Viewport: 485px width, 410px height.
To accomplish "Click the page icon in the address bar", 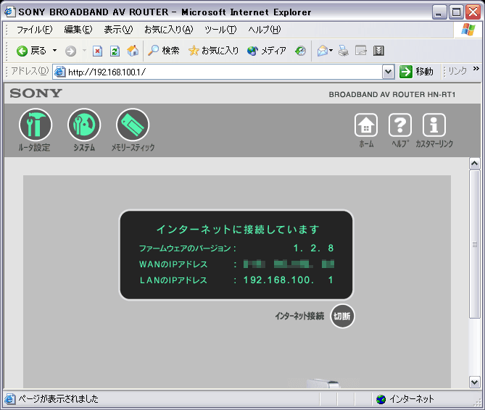I will tap(59, 72).
